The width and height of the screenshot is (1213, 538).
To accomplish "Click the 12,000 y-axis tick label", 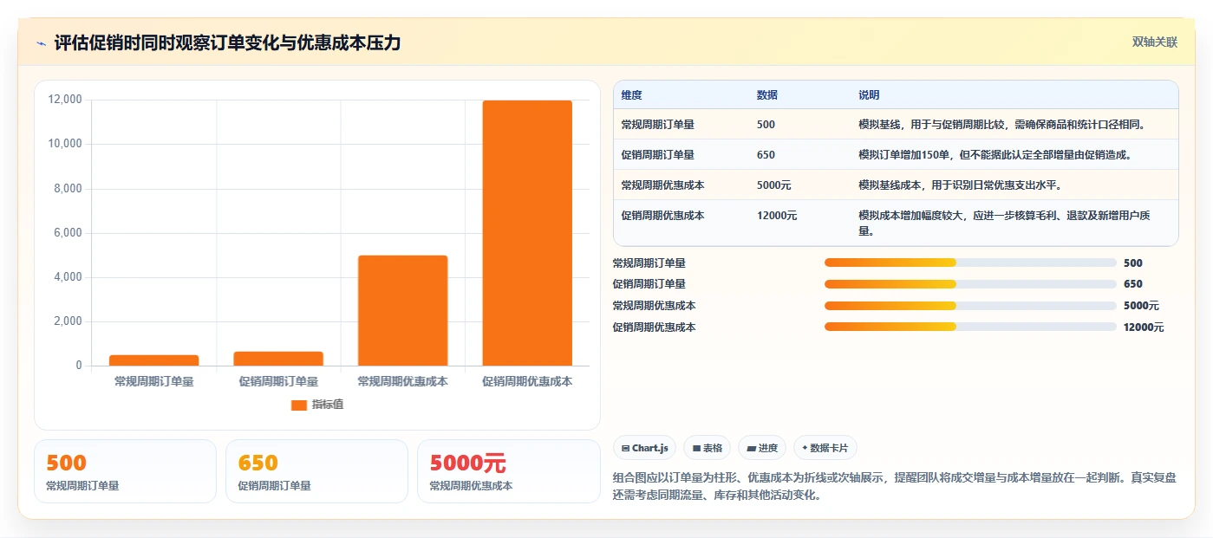I will coord(65,100).
